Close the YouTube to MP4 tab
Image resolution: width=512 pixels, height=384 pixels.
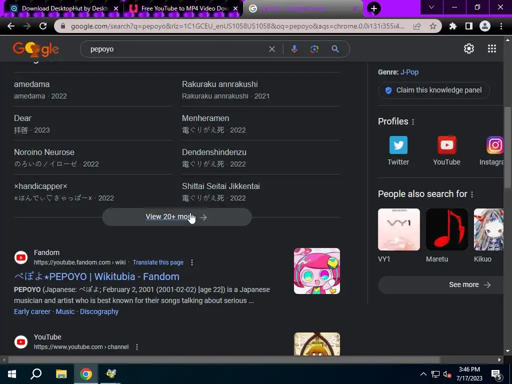tap(235, 8)
